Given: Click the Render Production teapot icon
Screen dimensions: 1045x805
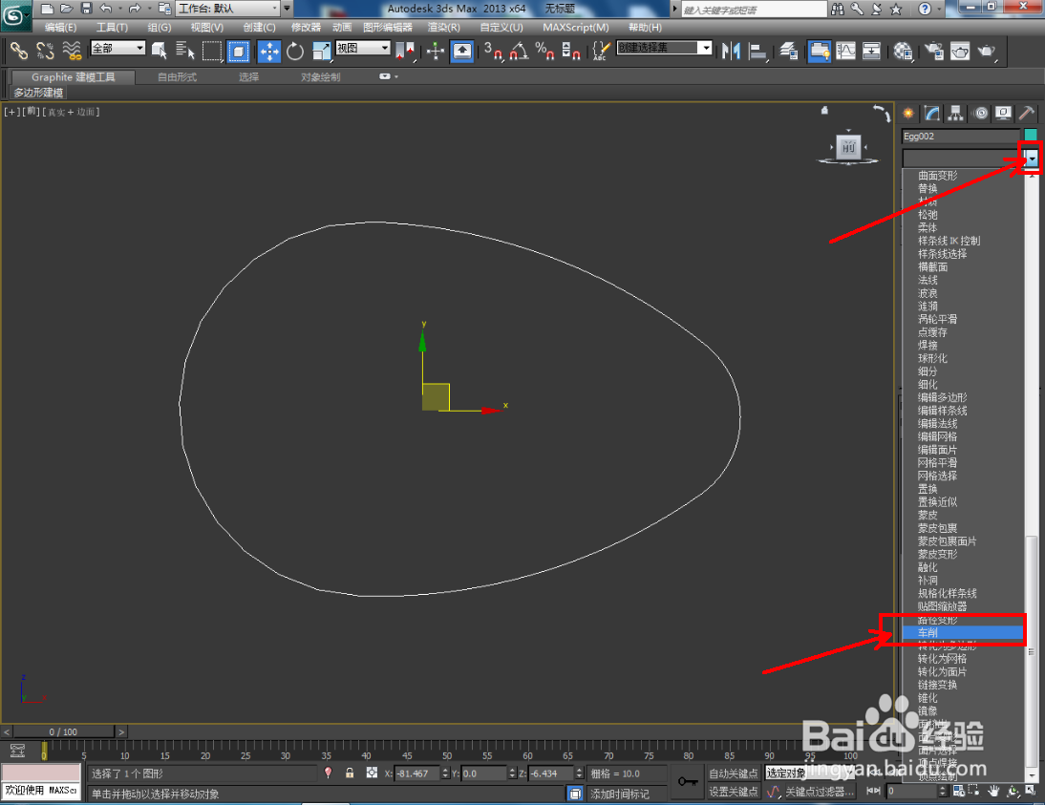Looking at the screenshot, I should point(987,51).
